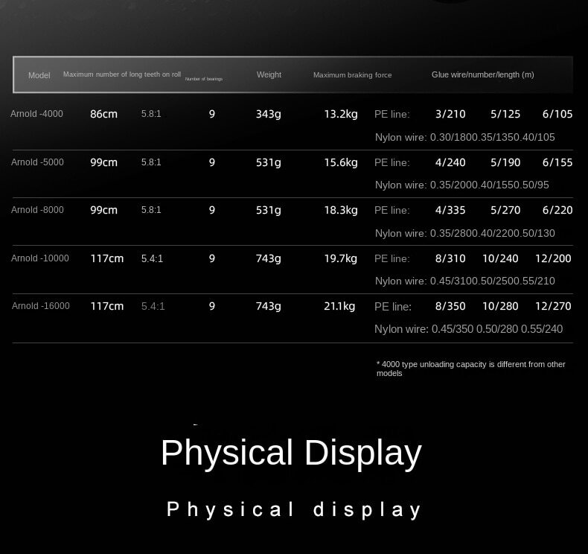Viewport: 588px width, 554px height.
Task: Click Nylon wire line 0.45/350 0.50/280 0.55/240
Action: pyautogui.click(x=469, y=329)
